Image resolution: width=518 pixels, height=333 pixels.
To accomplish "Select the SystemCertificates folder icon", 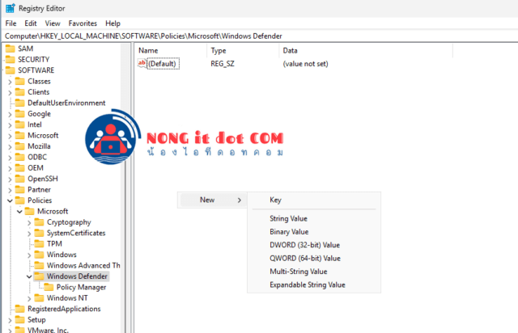I will 39,233.
